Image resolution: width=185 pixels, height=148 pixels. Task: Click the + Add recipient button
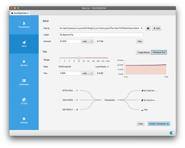coord(157,28)
